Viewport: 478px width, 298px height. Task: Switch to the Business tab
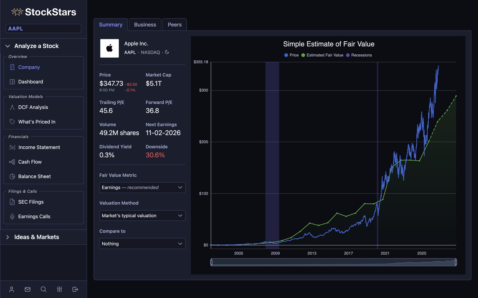[145, 25]
